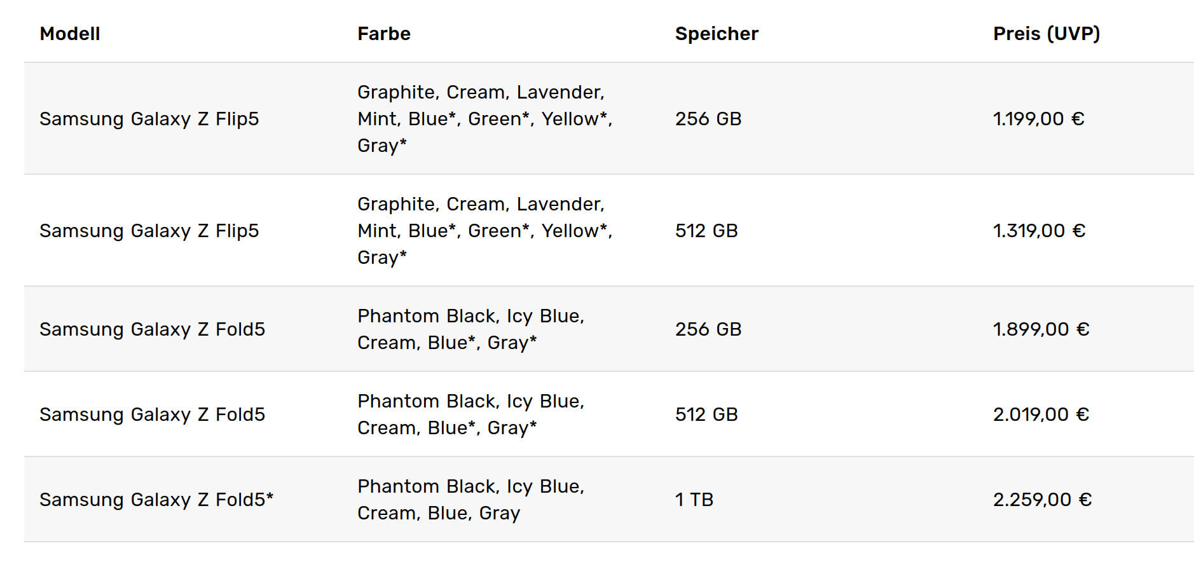Click the color list in the 1 TB row
Screen dimensions: 1194x562
470,500
